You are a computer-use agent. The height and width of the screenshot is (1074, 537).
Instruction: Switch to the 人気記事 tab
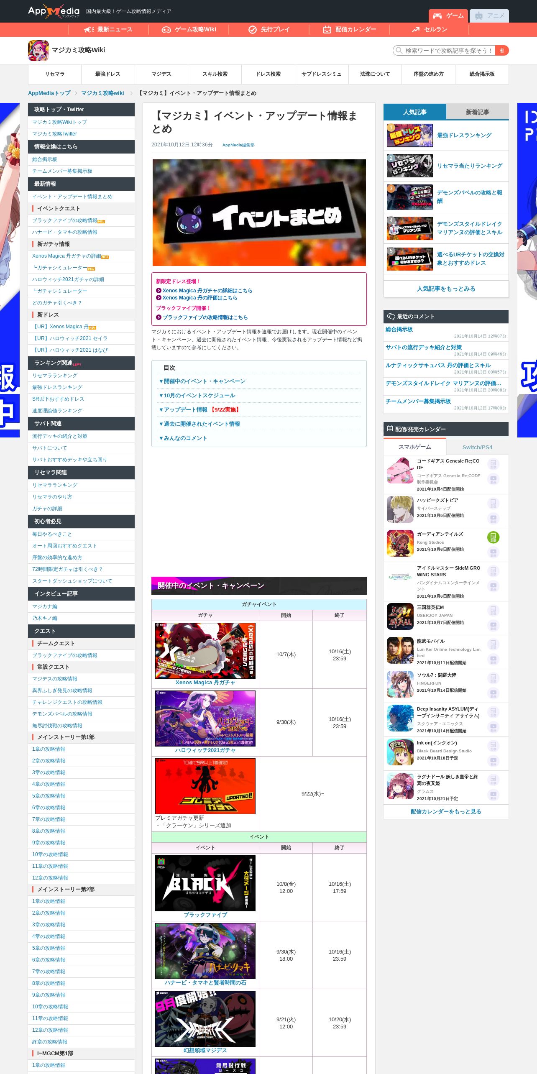pos(415,112)
